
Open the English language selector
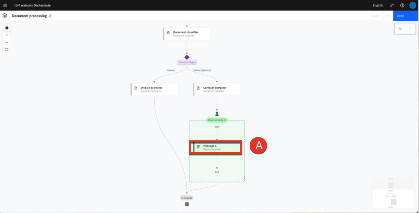tap(377, 5)
